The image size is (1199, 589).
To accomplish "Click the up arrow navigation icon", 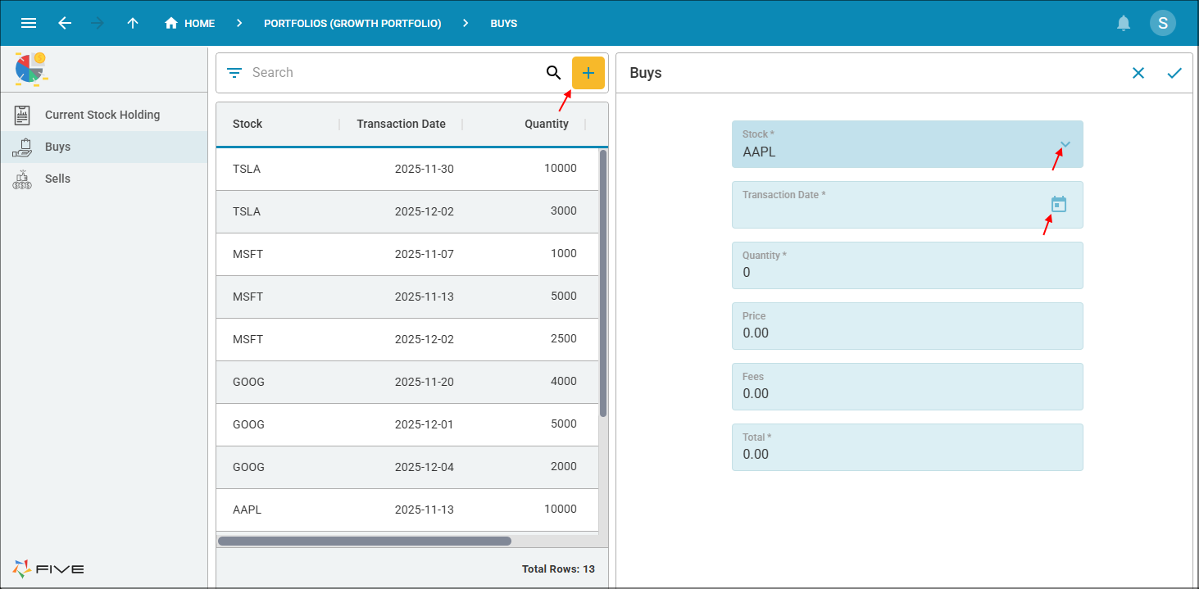I will 133,23.
